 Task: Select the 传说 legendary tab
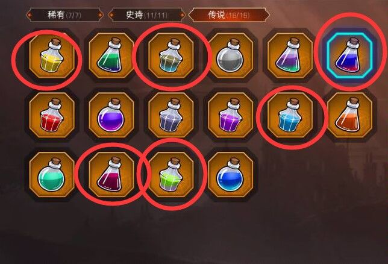pyautogui.click(x=229, y=15)
